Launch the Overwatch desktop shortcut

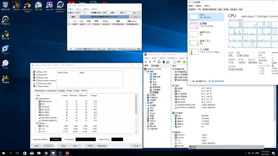coord(5,20)
